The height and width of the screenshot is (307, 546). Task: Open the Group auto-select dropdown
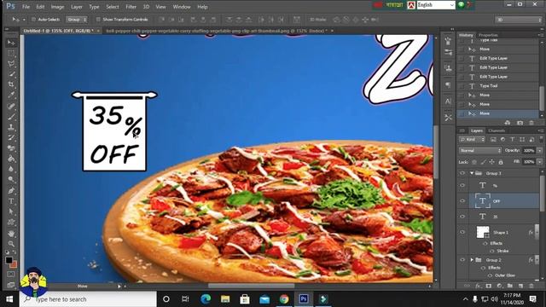click(77, 20)
